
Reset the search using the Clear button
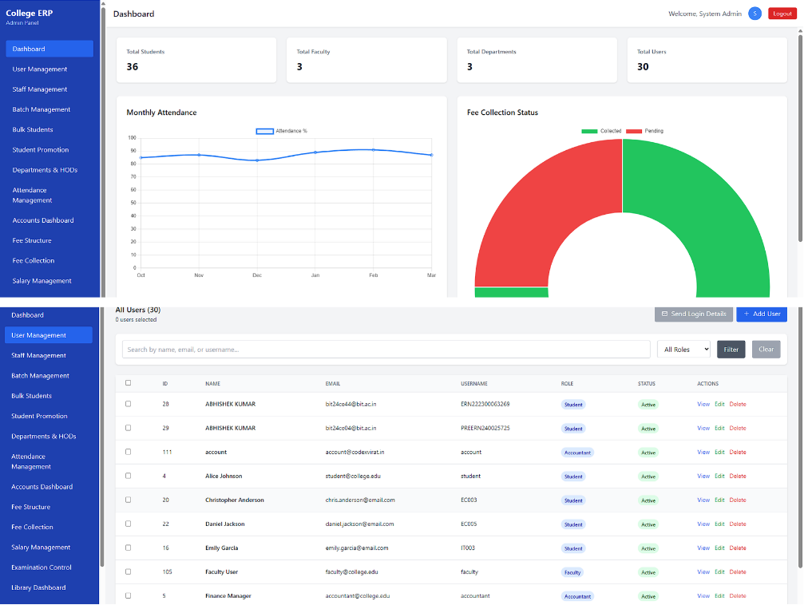tap(766, 350)
